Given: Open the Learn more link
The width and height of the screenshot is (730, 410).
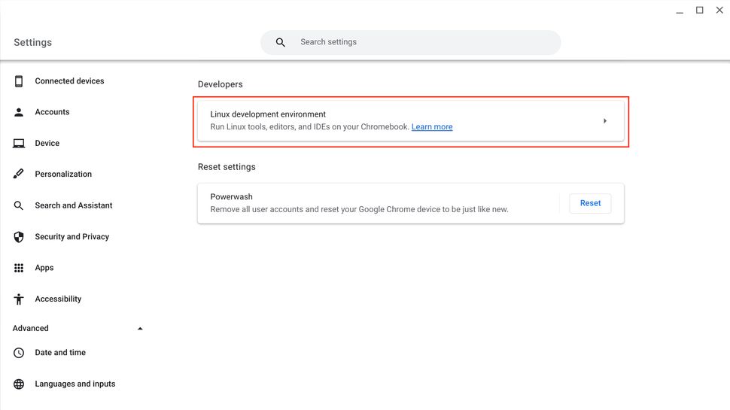Looking at the screenshot, I should [432, 127].
